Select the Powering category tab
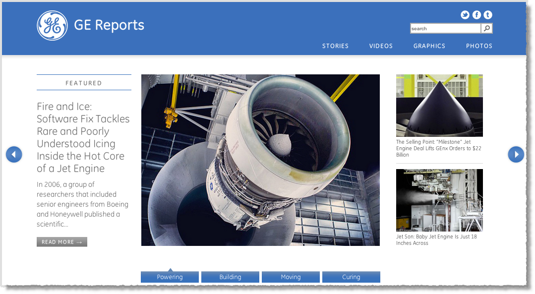The height and width of the screenshot is (294, 535). 170,277
